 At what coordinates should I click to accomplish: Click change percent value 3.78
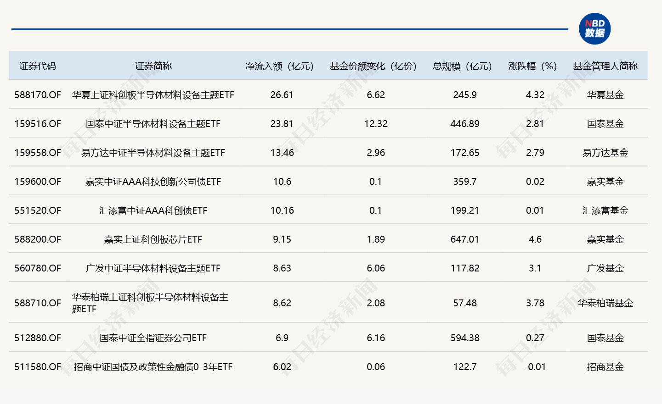[535, 303]
